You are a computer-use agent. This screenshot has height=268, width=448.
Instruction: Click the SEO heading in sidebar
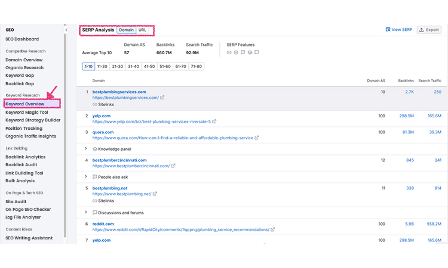[10, 30]
